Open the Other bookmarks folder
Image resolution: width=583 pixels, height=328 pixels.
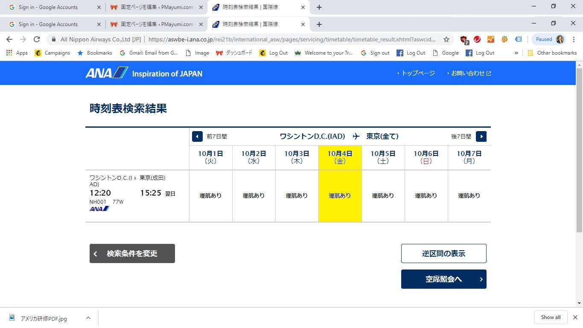552,53
